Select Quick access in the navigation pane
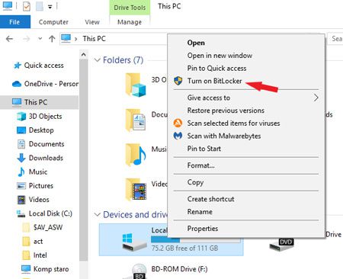Viewport: 343px width, 279px height. 43,66
